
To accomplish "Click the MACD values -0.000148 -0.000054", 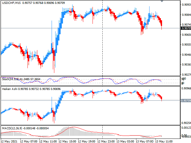I will pos(36,128).
